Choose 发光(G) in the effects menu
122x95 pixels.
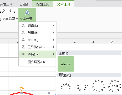(x=38, y=40)
